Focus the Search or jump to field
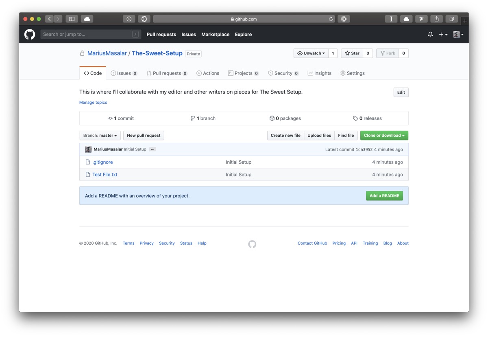The width and height of the screenshot is (488, 337). point(91,35)
